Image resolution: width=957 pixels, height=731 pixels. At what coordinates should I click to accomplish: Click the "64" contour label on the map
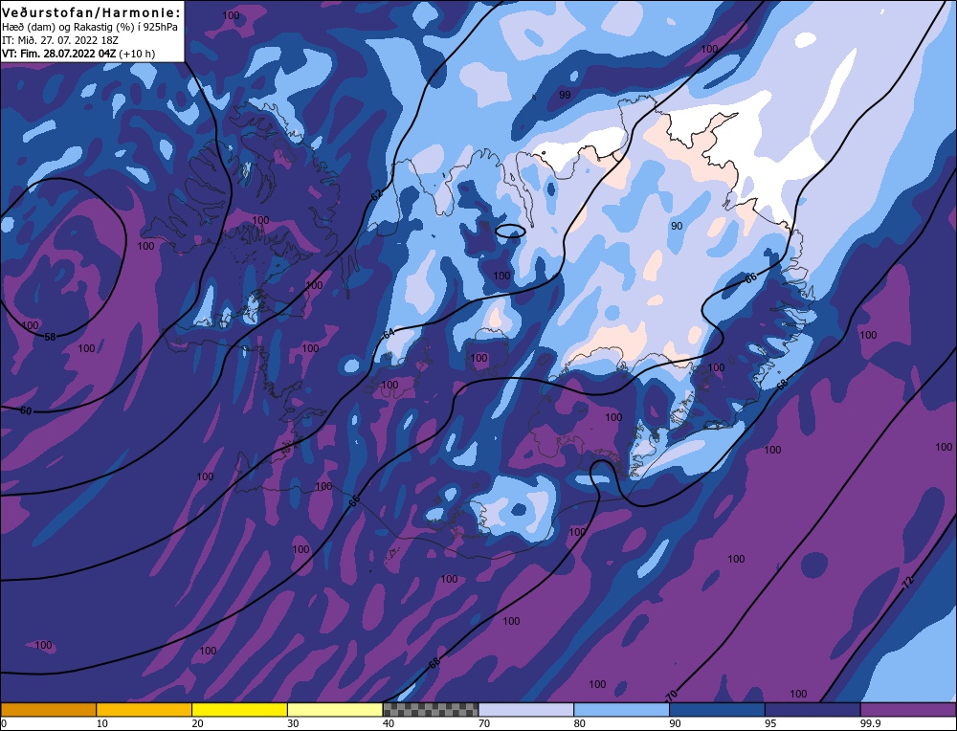pos(389,334)
